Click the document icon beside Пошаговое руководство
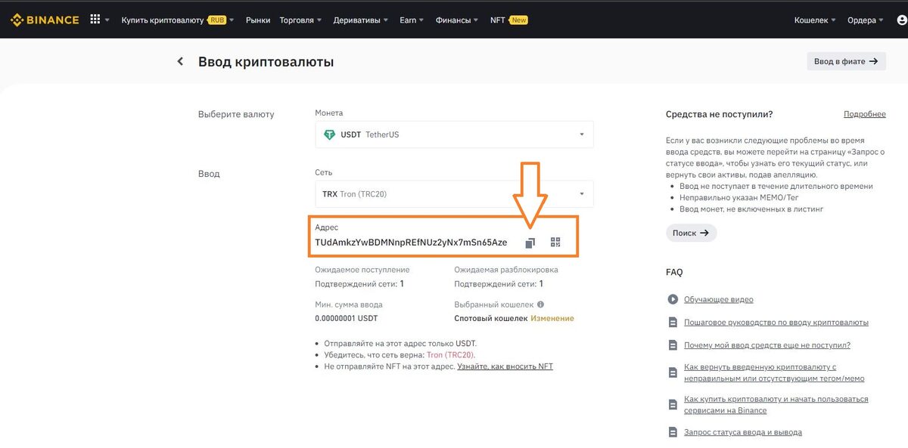The height and width of the screenshot is (448, 908). click(673, 322)
